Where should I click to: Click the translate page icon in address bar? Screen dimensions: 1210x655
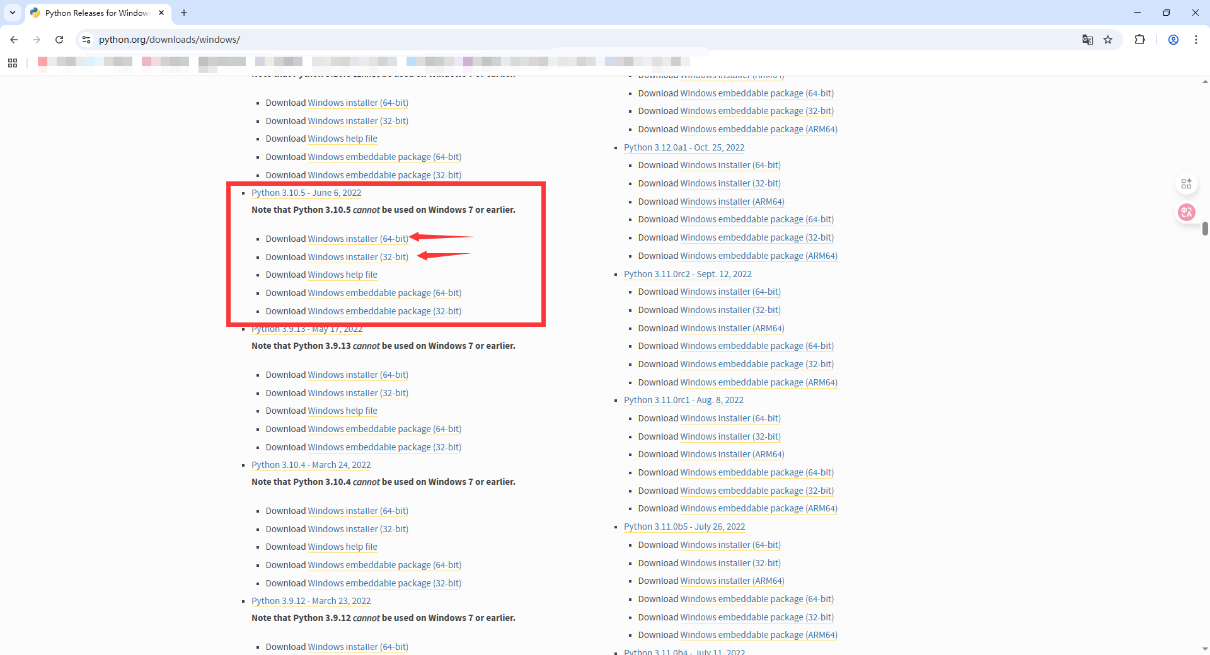[1088, 40]
